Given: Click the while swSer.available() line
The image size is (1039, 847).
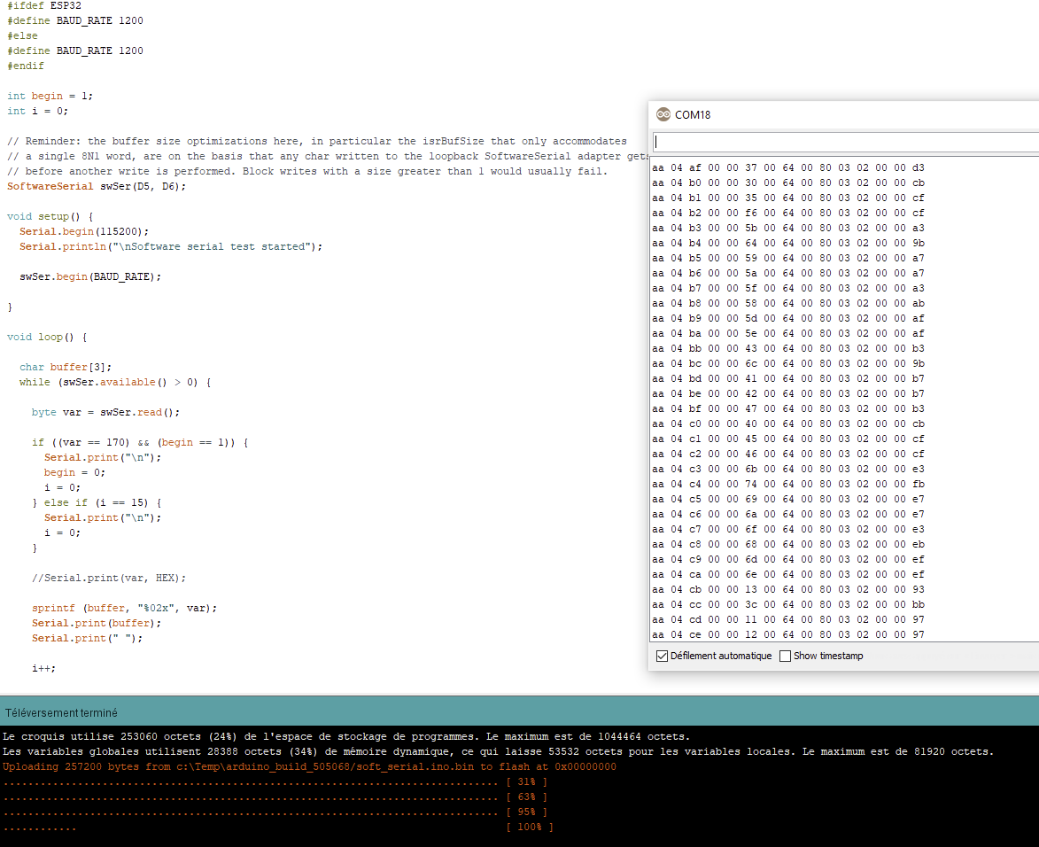Looking at the screenshot, I should (x=115, y=383).
